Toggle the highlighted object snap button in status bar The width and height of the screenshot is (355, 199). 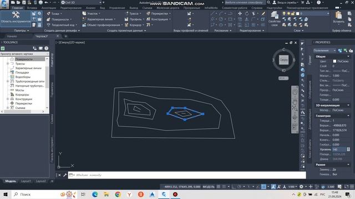coord(264,187)
